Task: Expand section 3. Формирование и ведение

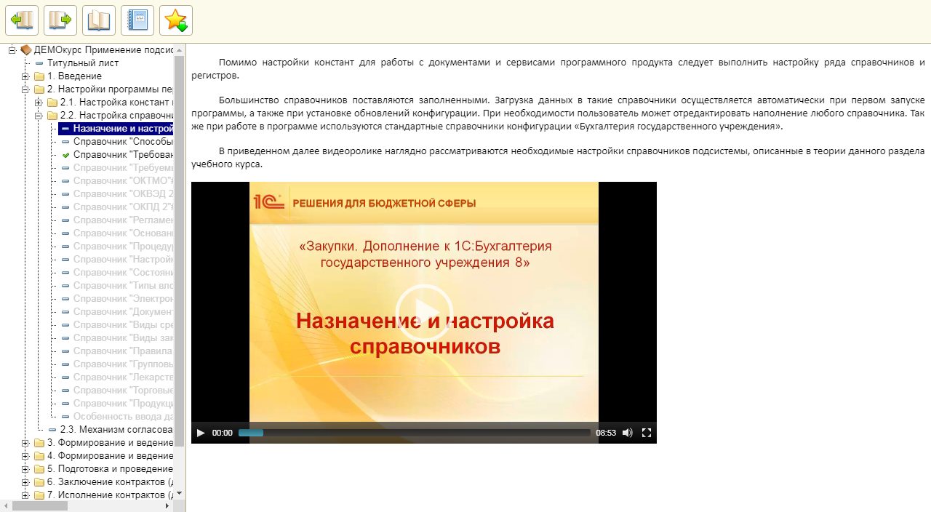Action: tap(25, 443)
